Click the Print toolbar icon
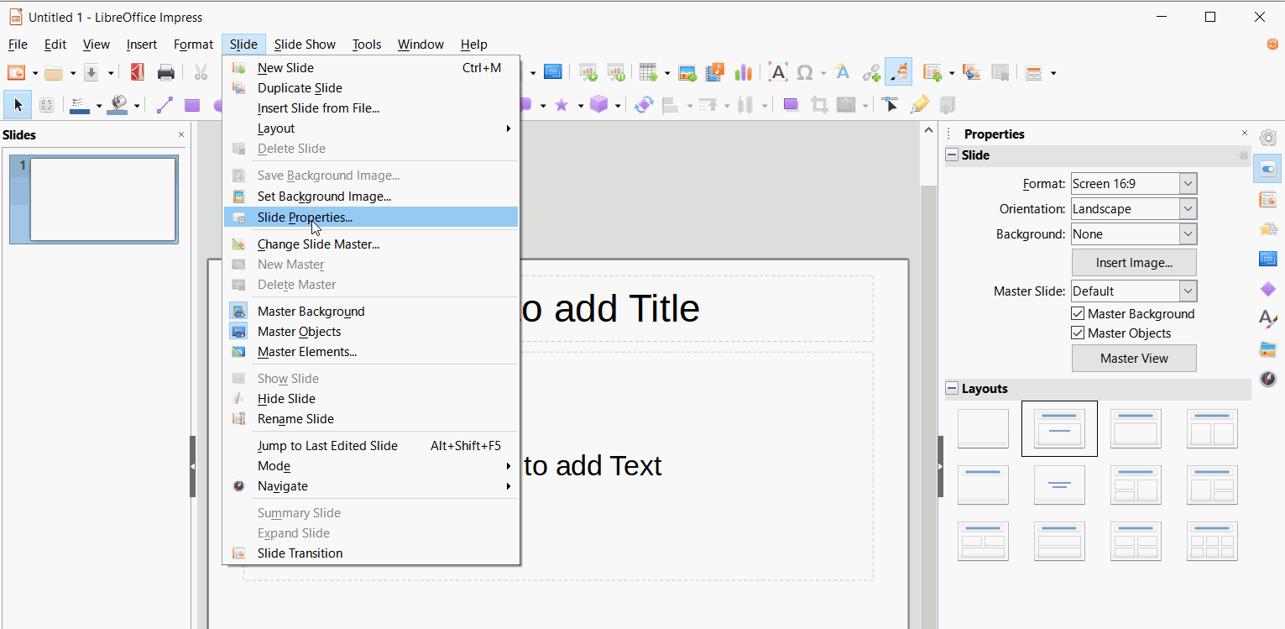This screenshot has width=1285, height=629. 166,73
